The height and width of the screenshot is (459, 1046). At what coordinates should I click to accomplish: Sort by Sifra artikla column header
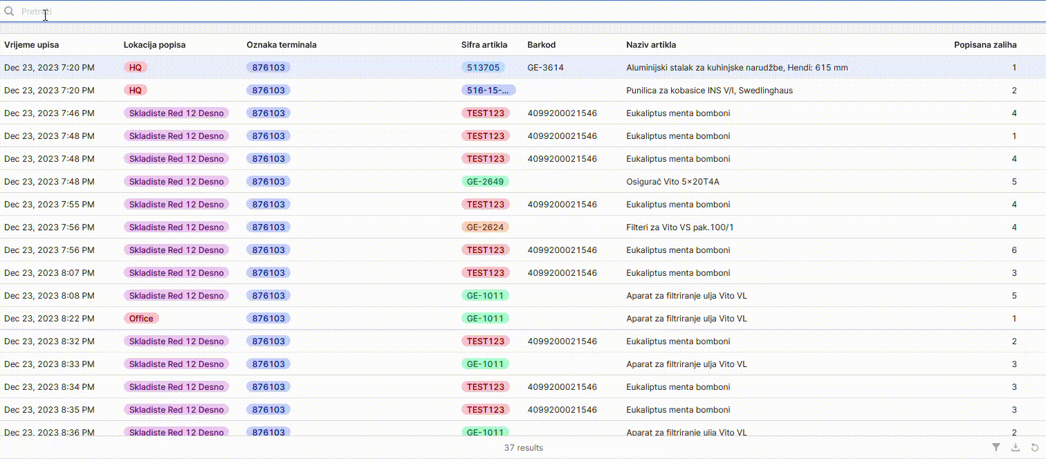(x=484, y=45)
